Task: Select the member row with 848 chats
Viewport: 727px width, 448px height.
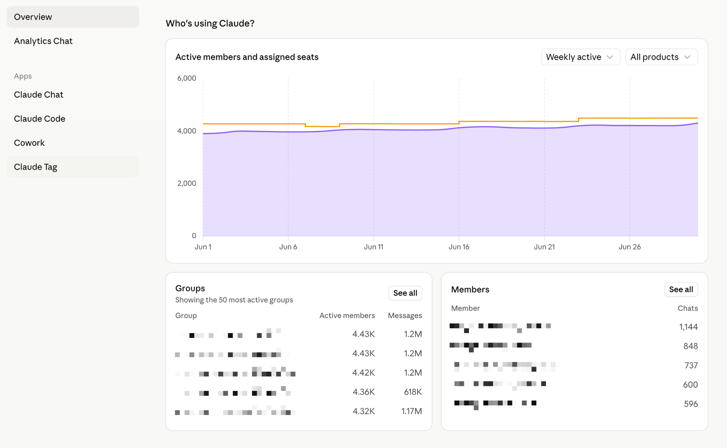Action: click(574, 346)
